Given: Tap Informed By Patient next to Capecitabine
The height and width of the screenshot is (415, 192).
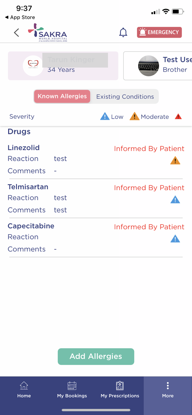Looking at the screenshot, I should coord(149,227).
